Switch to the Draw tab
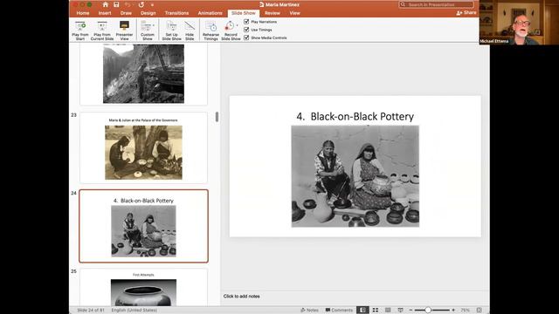 coord(126,13)
